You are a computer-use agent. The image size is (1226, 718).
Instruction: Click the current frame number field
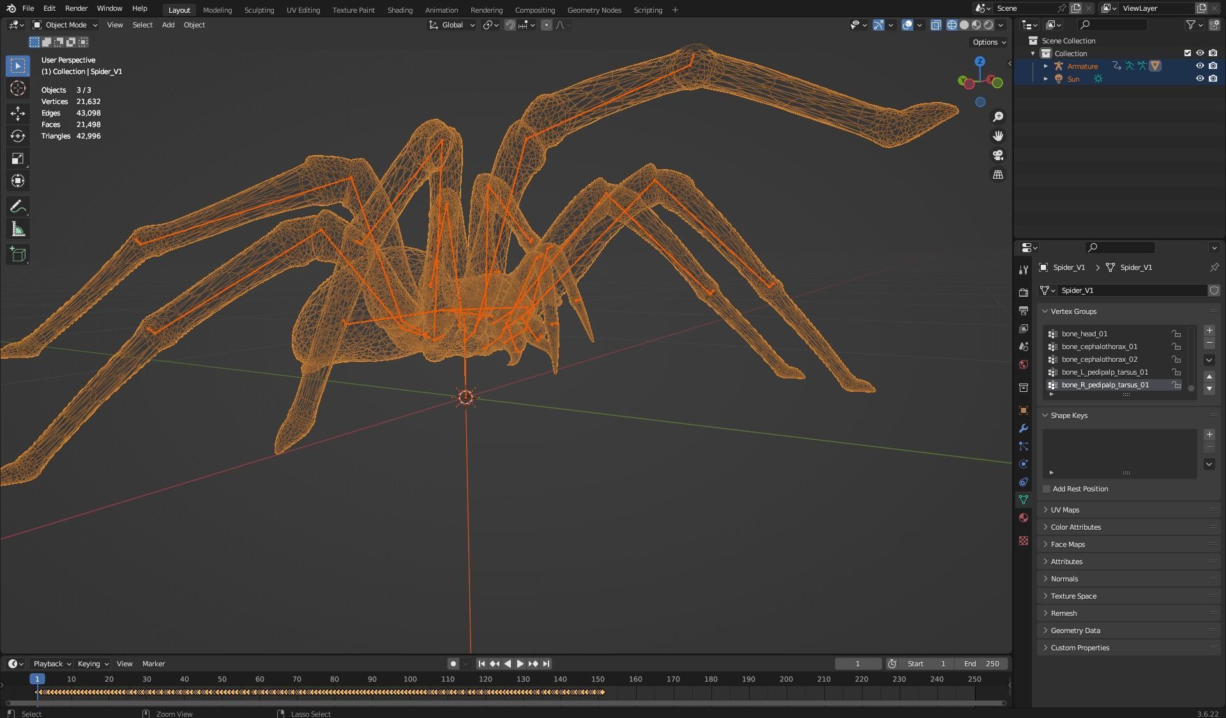pos(858,664)
